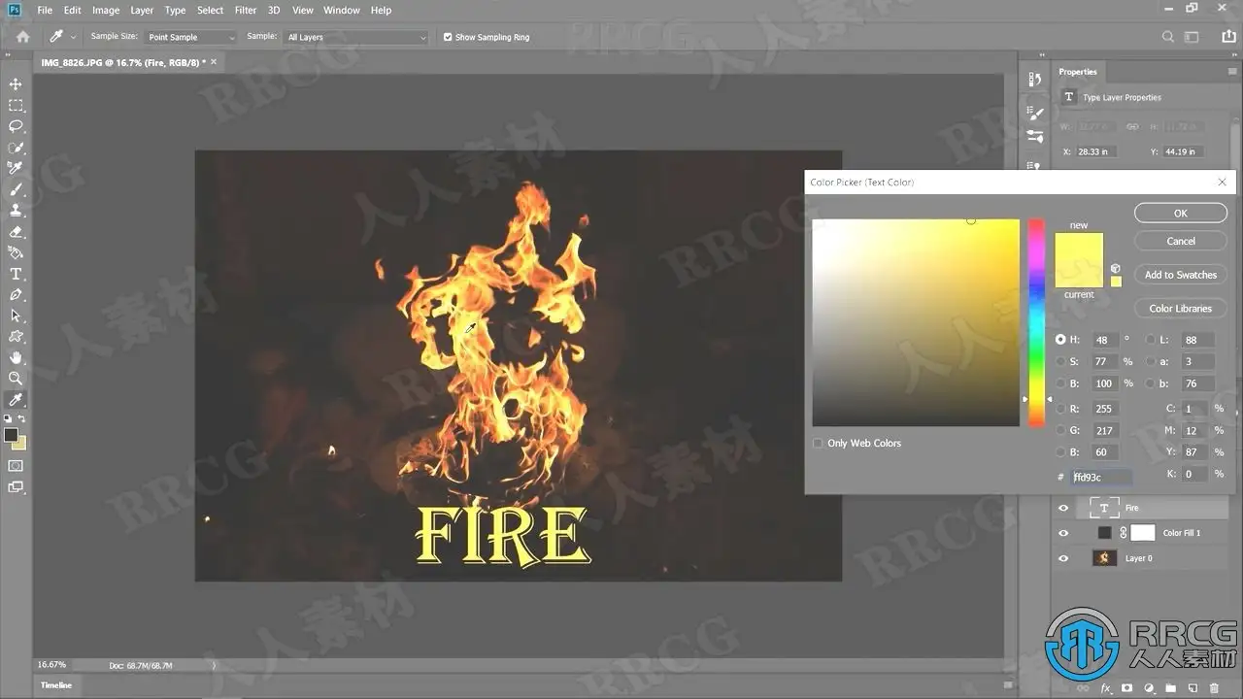Select the Clone Stamp tool
Screen dimensions: 1243x699
click(16, 210)
